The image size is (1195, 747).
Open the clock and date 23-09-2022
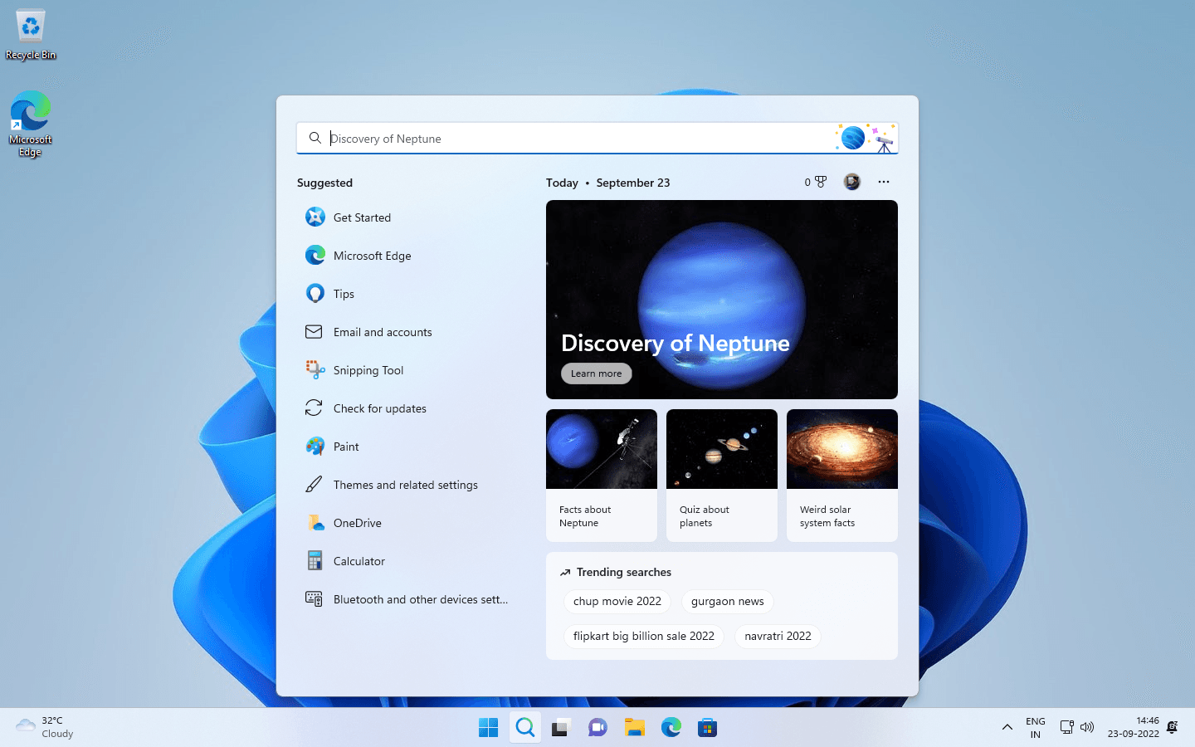[x=1134, y=728]
